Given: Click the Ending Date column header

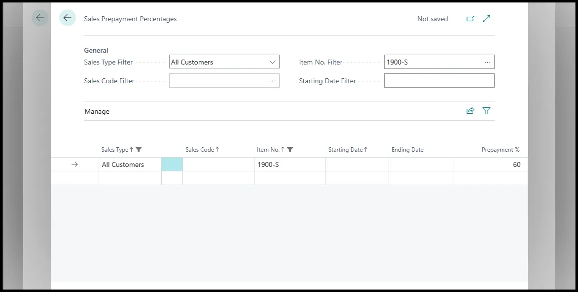Looking at the screenshot, I should pos(407,150).
